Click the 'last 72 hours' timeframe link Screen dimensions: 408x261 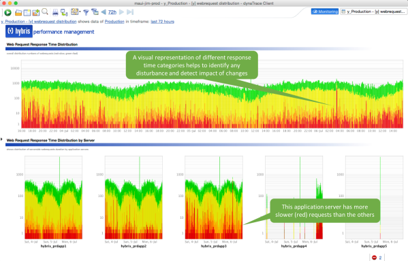coord(162,22)
